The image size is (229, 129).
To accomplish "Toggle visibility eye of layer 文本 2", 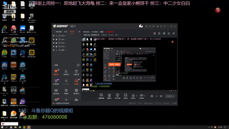I will (54, 46).
